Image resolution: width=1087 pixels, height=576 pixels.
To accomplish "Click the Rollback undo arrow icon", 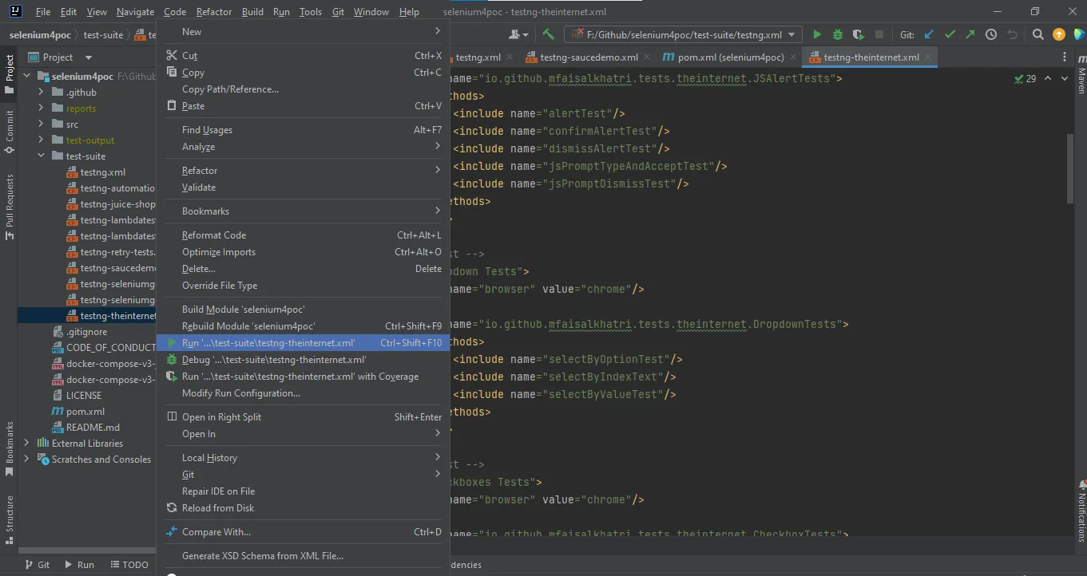I will [1012, 34].
